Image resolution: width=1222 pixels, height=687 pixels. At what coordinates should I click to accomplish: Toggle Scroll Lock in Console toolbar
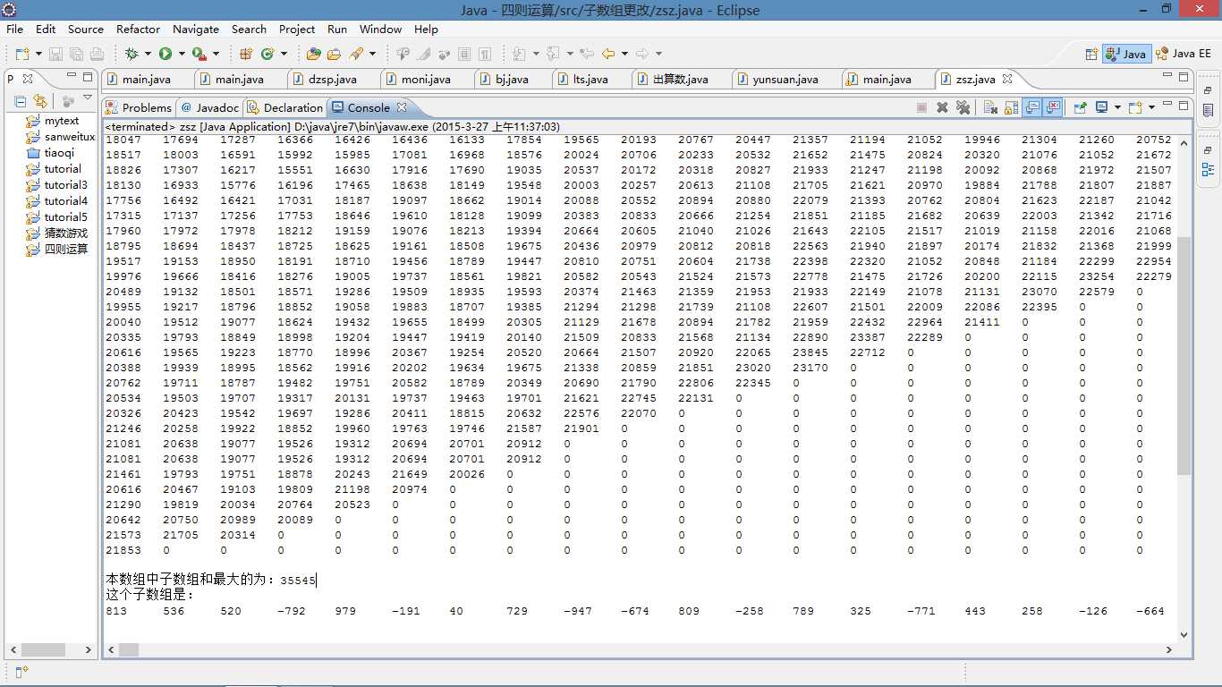coord(1011,107)
